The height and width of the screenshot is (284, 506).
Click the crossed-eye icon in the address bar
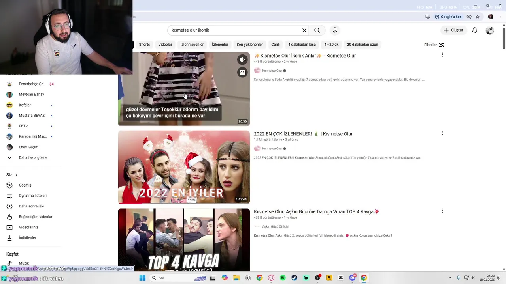[469, 17]
